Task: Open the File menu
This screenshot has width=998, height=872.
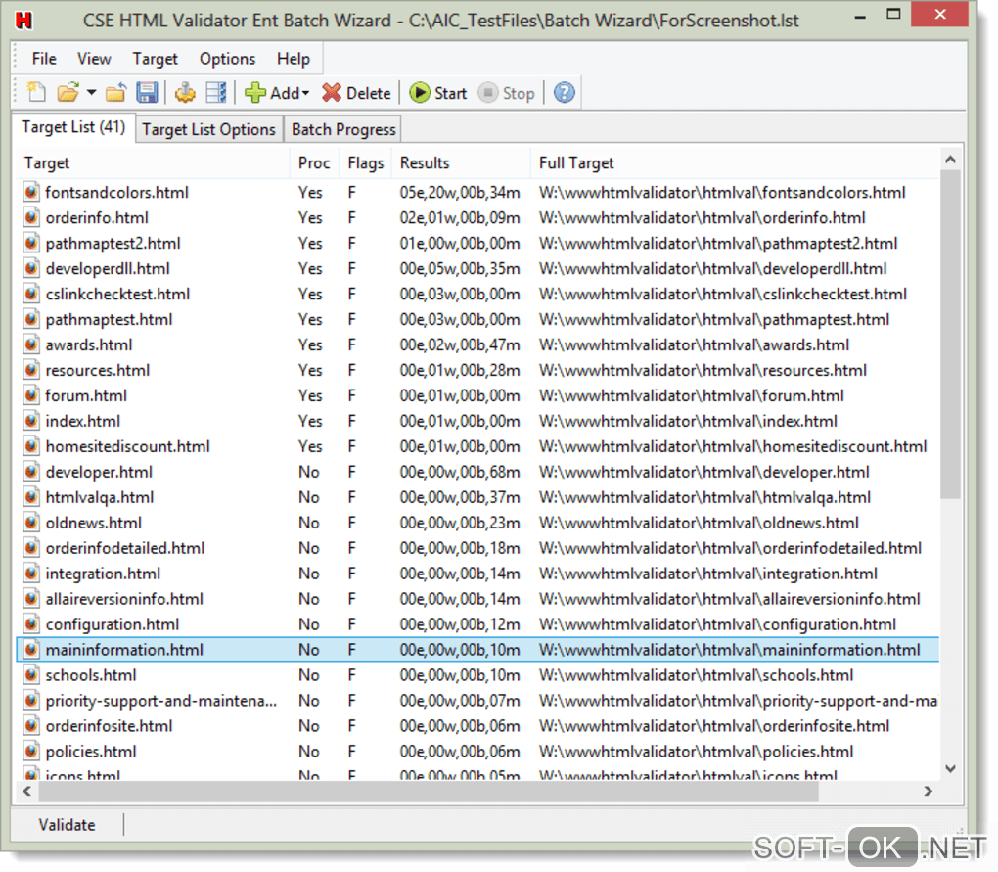Action: (44, 59)
